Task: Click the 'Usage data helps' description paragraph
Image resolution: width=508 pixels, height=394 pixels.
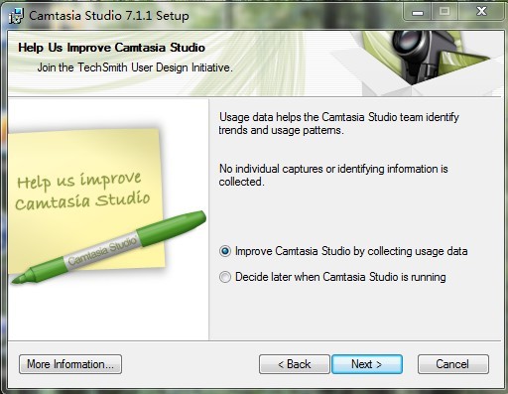Action: 339,123
